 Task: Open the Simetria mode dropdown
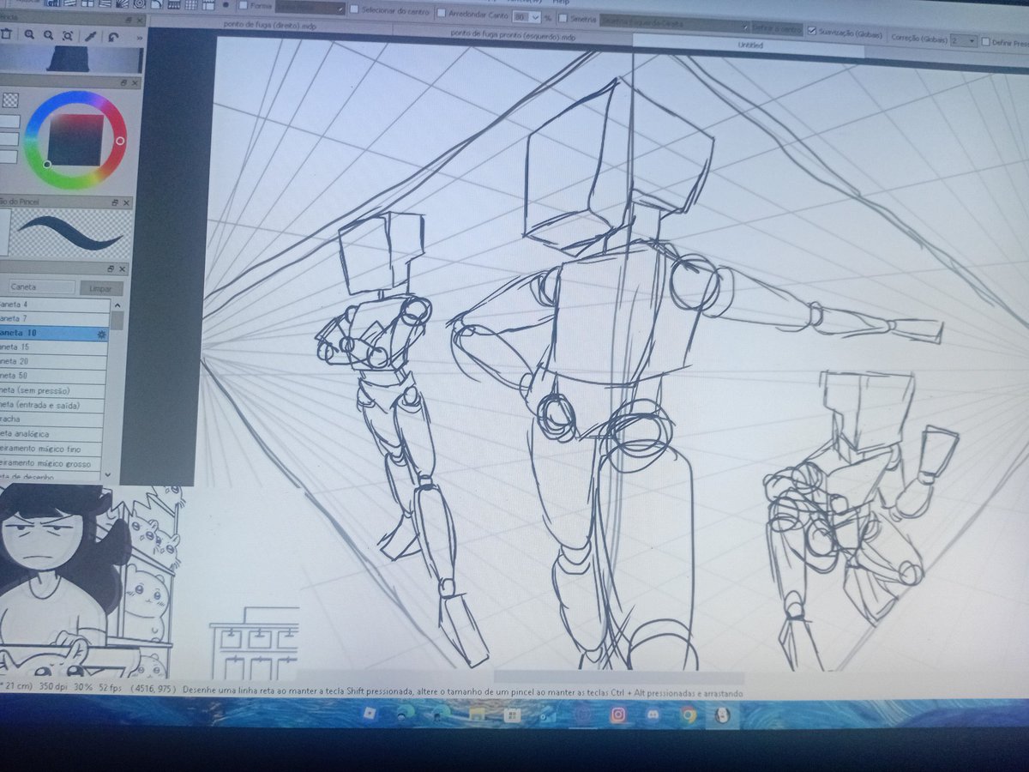(x=674, y=24)
